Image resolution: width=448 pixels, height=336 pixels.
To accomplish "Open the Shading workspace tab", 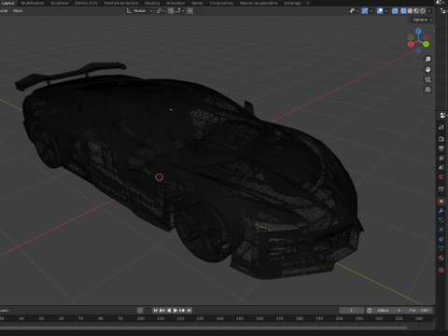I will click(152, 3).
